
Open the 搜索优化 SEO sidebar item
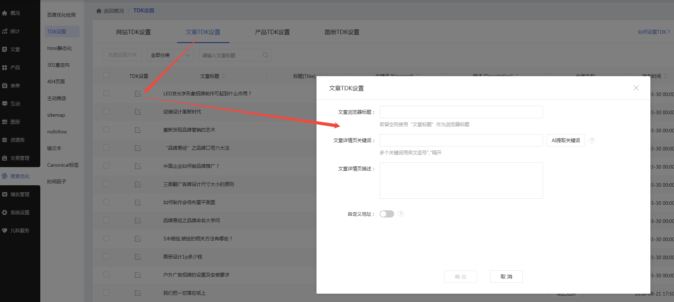click(x=20, y=176)
